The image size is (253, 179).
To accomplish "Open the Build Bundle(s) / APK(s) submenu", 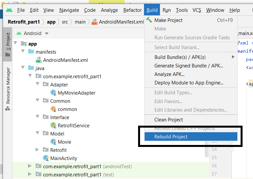I will pos(180,57).
